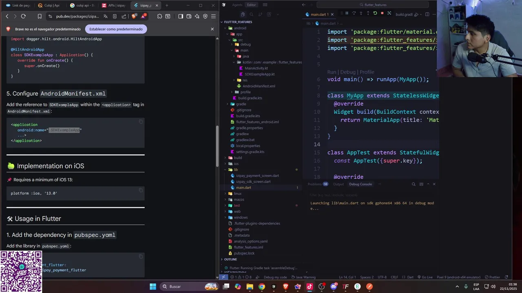Go back with the editor navigation arrow

pyautogui.click(x=304, y=5)
